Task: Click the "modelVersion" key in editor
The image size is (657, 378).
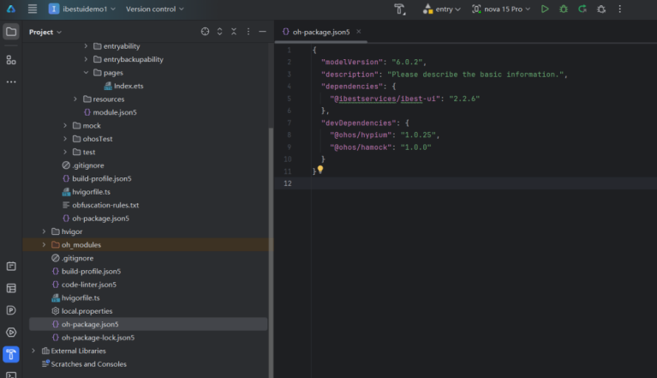Action: [352, 62]
